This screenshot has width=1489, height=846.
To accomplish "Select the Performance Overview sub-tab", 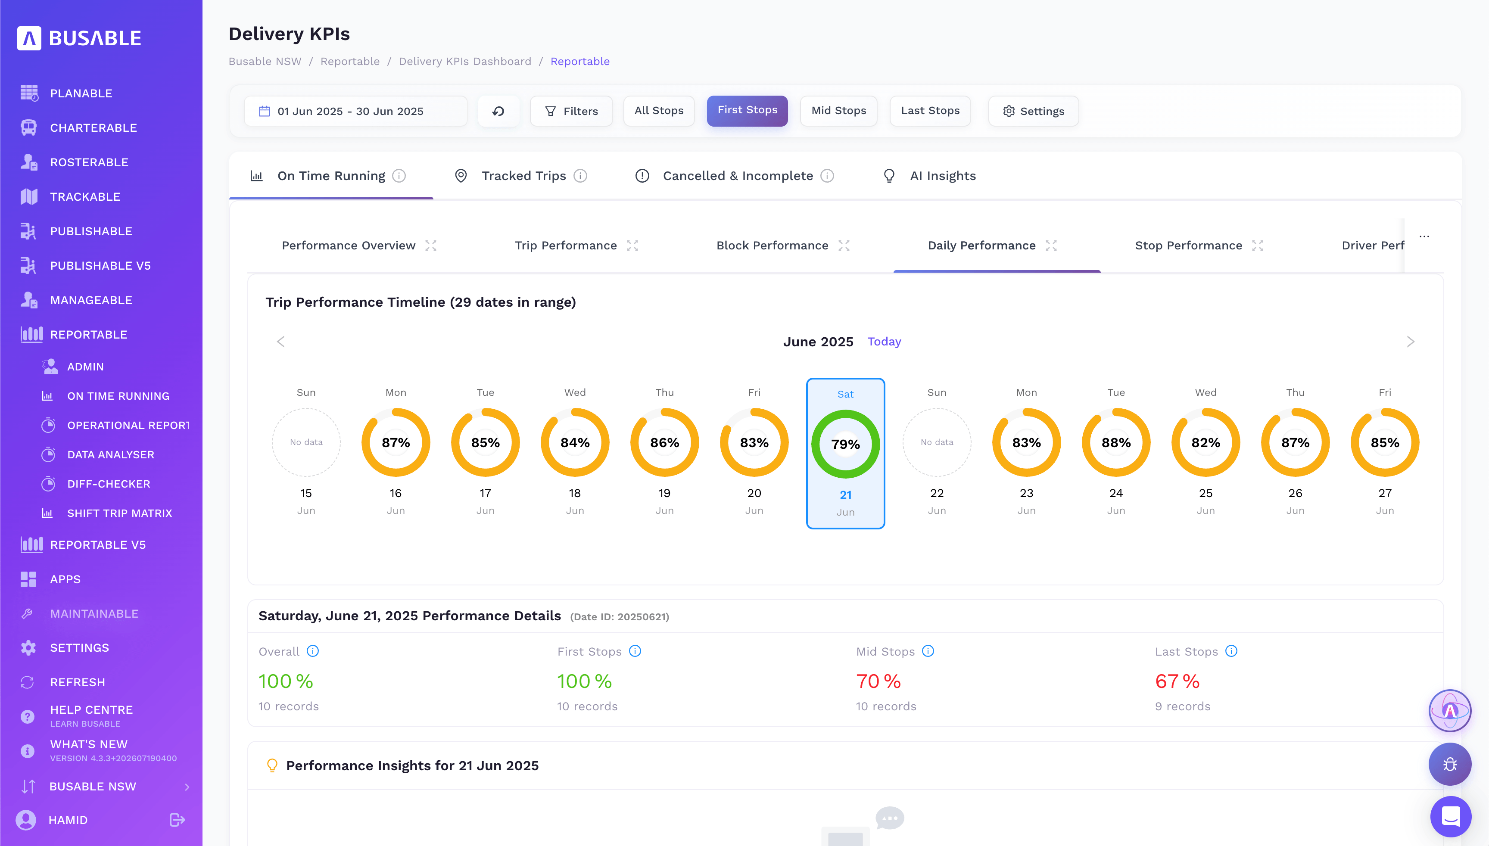I will [x=349, y=245].
